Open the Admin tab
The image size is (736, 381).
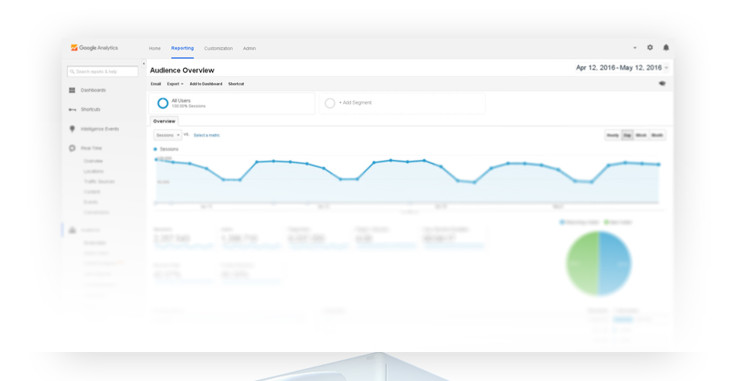(249, 48)
